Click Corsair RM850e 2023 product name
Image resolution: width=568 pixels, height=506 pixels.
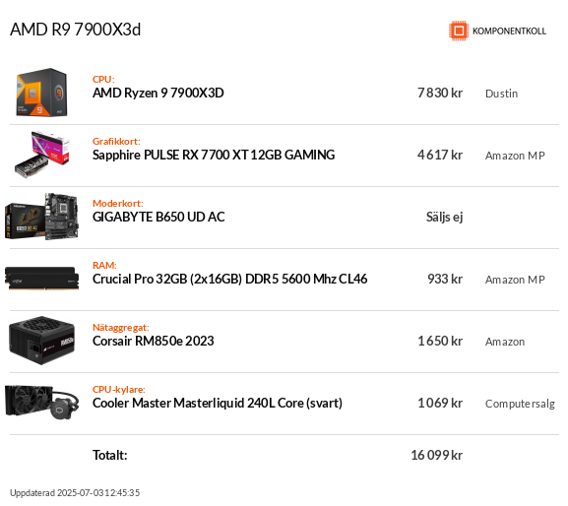point(154,341)
